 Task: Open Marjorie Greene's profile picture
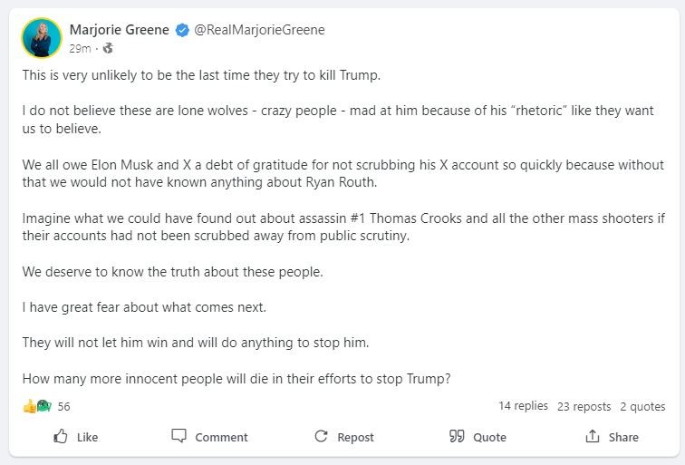point(41,38)
